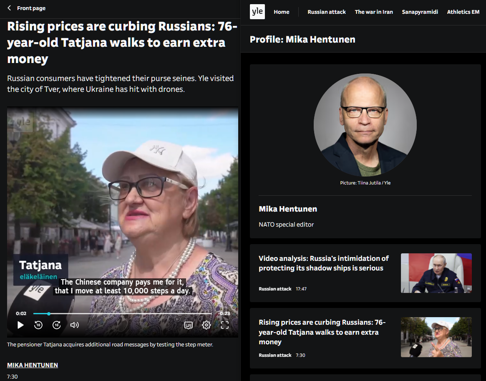The width and height of the screenshot is (486, 381).
Task: Click the Putin article thumbnail
Action: (x=436, y=273)
